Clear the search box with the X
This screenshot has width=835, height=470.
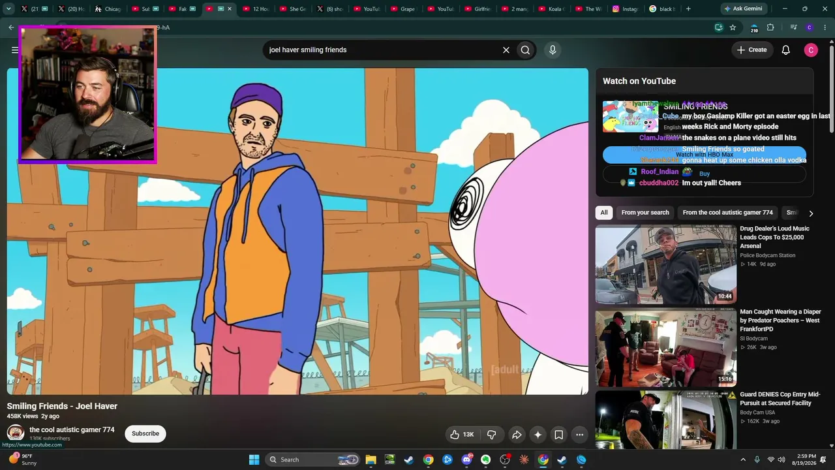click(x=506, y=50)
